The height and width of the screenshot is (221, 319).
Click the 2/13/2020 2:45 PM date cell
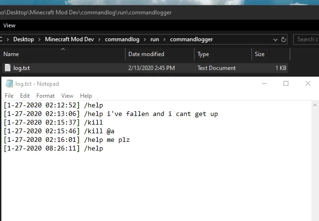[x=151, y=68]
